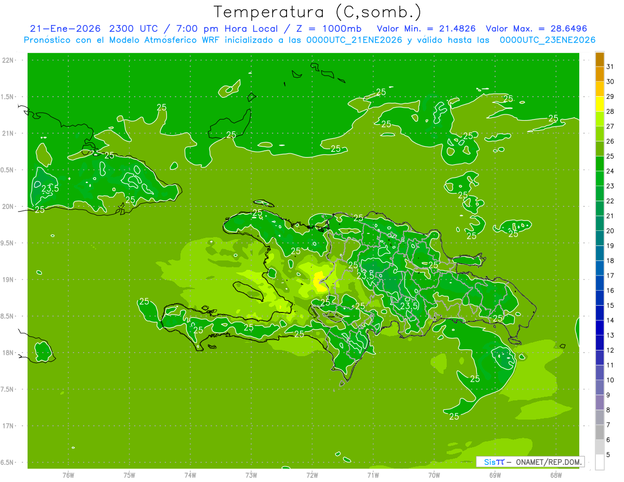
Task: Click the "70W" longitude label
Action: pyautogui.click(x=434, y=475)
